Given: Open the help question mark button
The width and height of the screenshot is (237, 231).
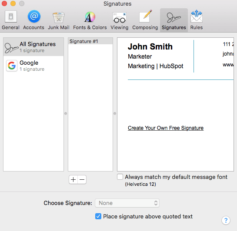Looking at the screenshot, I should [x=226, y=221].
